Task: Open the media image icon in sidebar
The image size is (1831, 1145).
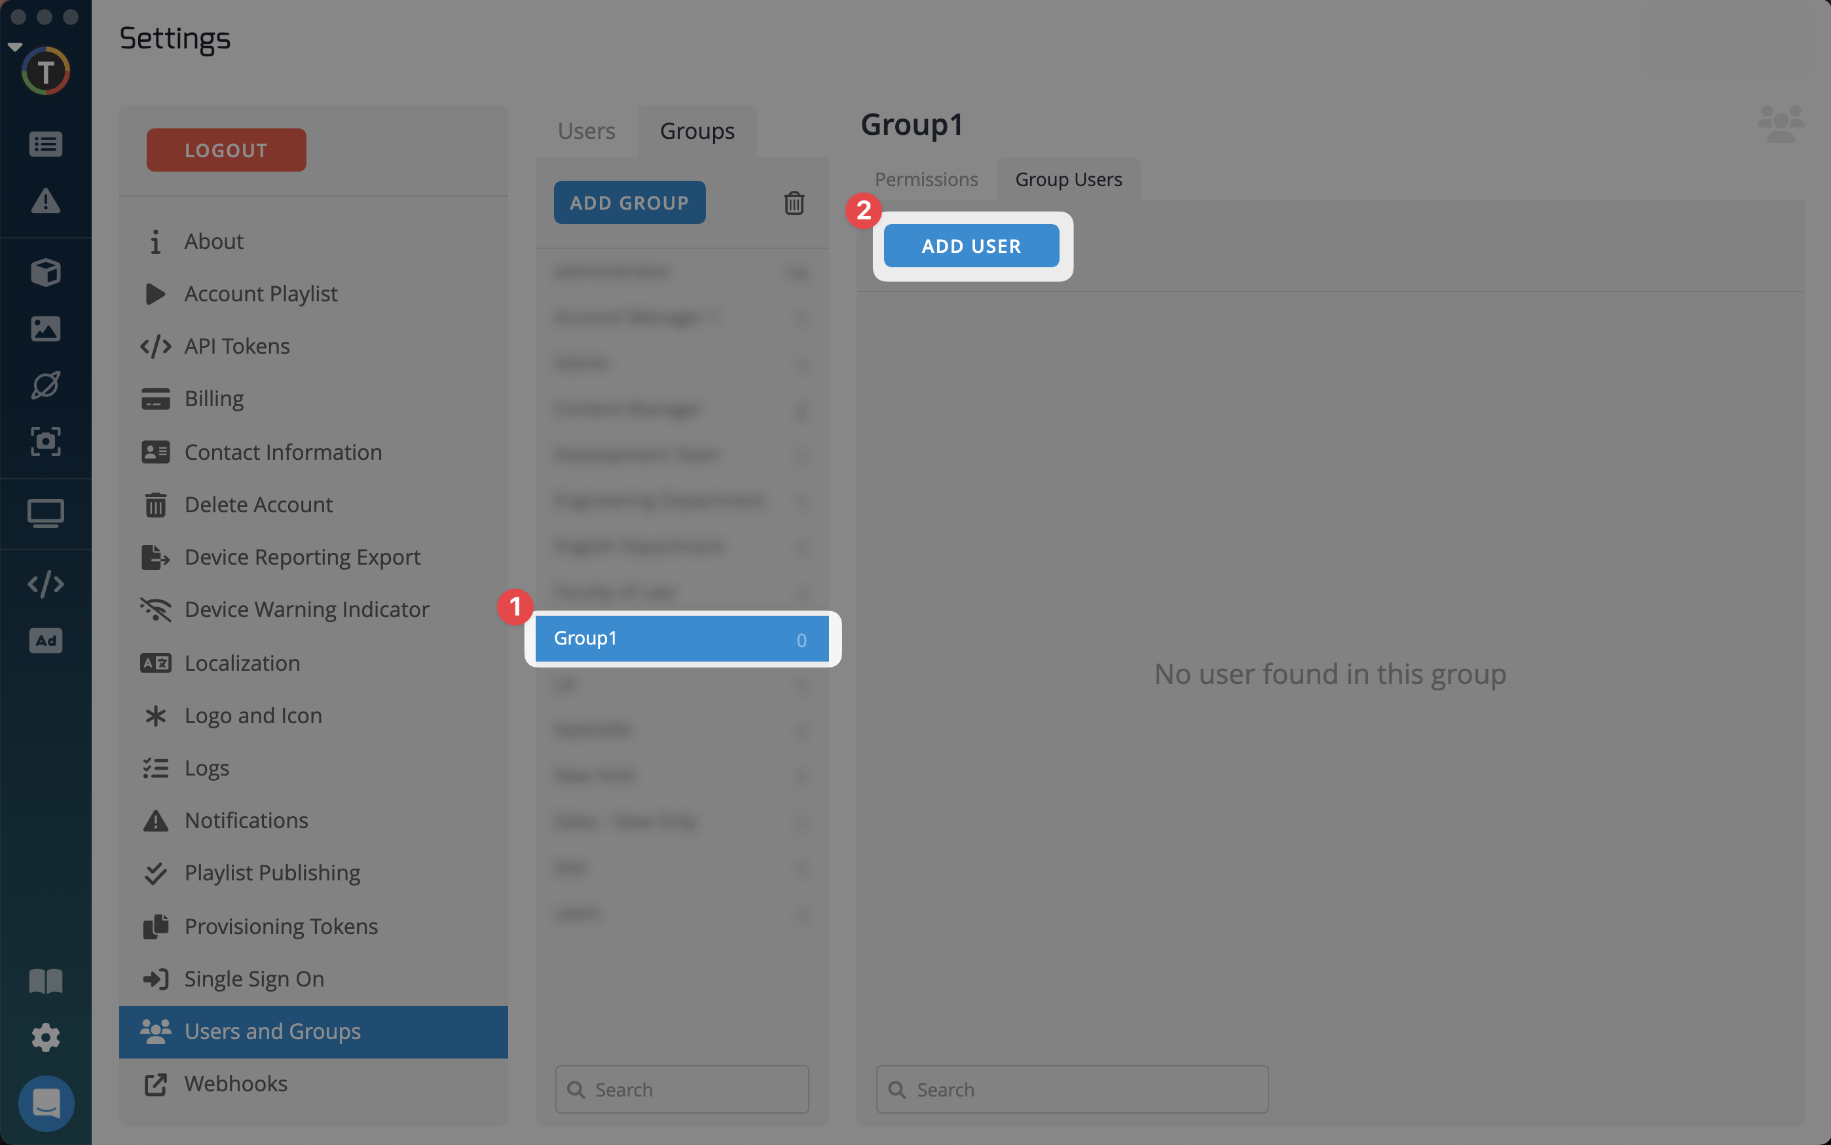Action: [x=45, y=329]
